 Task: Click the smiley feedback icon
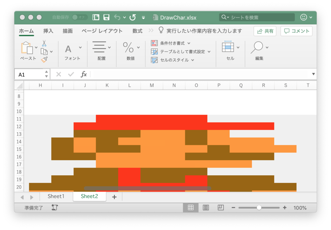click(304, 17)
